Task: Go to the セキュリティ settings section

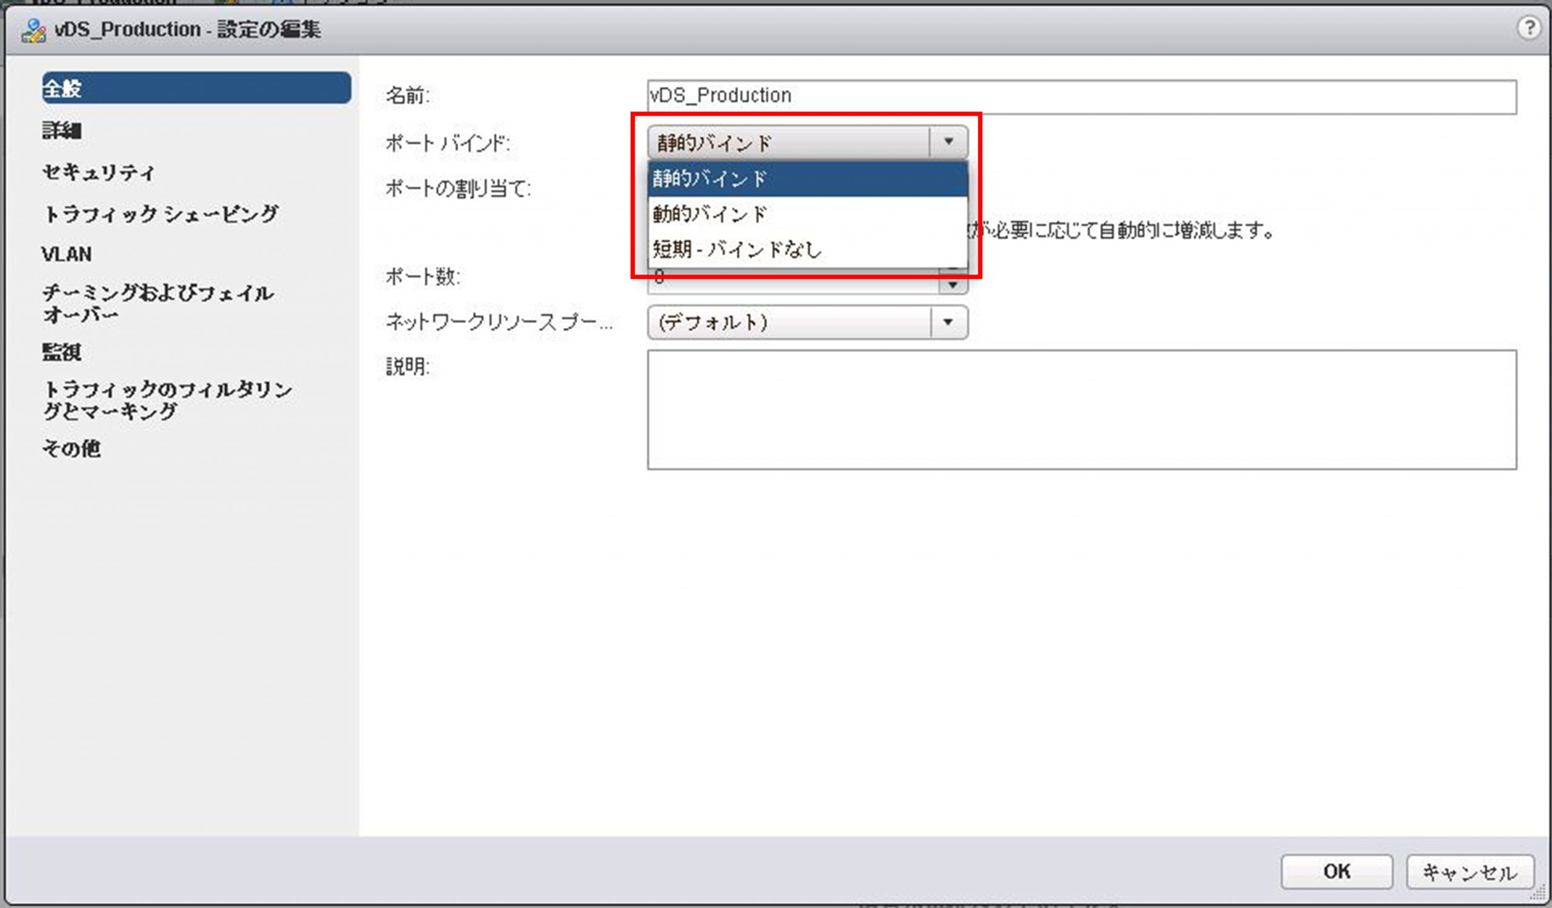Action: [x=98, y=172]
